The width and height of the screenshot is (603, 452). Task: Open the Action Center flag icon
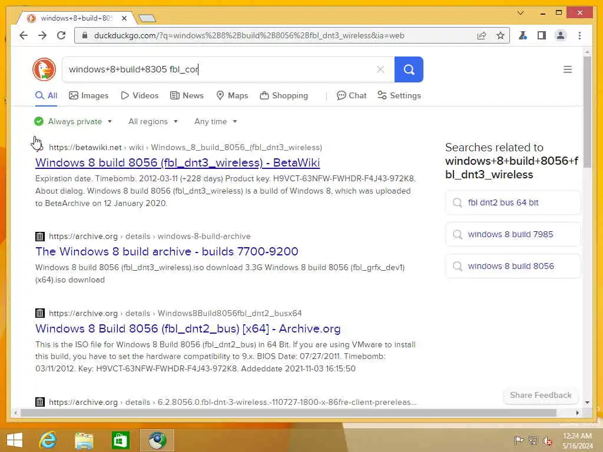pyautogui.click(x=518, y=440)
